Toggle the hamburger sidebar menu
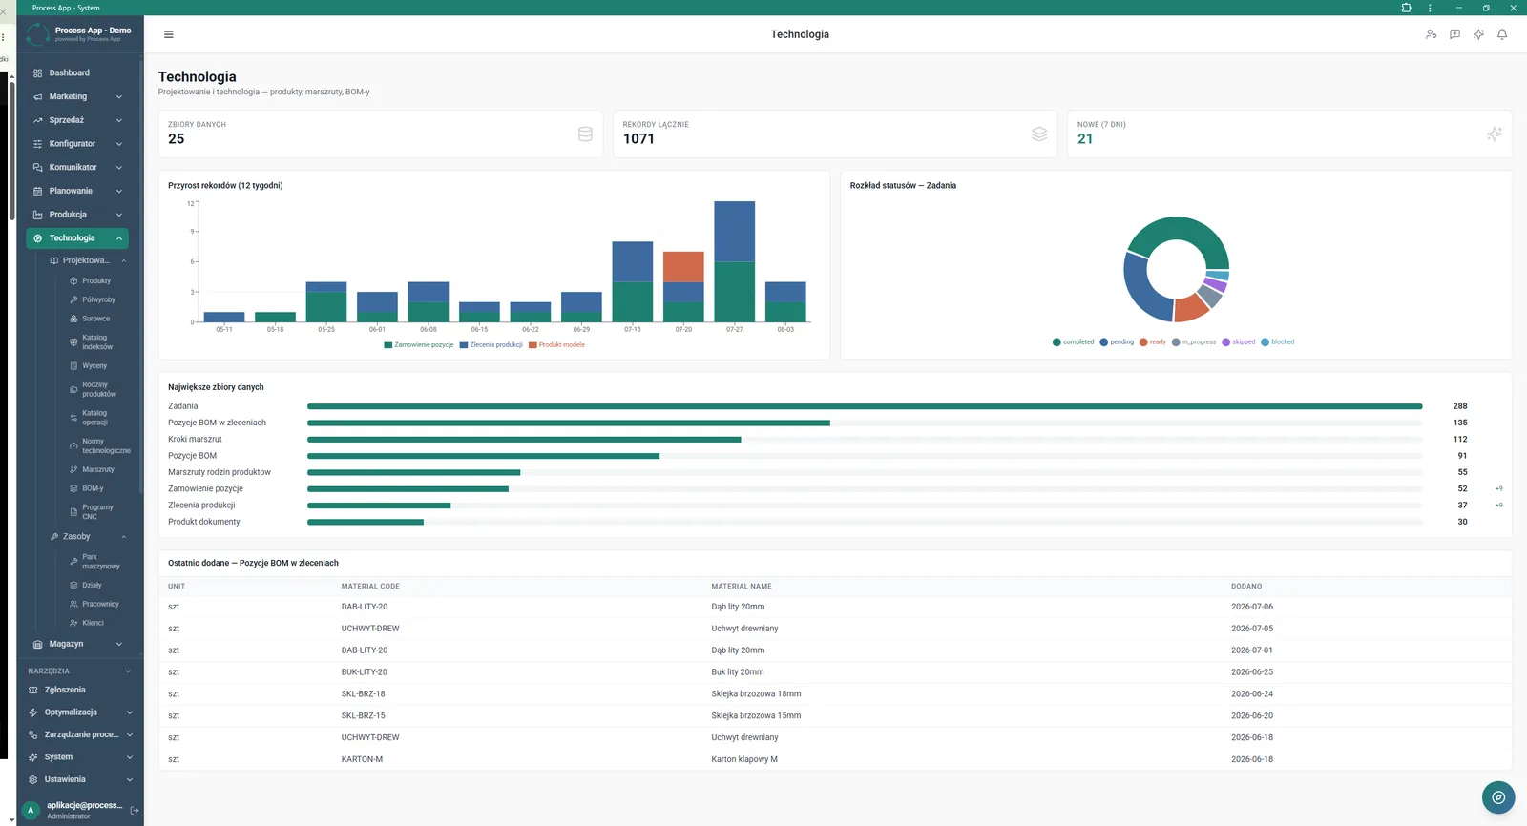Image resolution: width=1527 pixels, height=826 pixels. pyautogui.click(x=169, y=34)
